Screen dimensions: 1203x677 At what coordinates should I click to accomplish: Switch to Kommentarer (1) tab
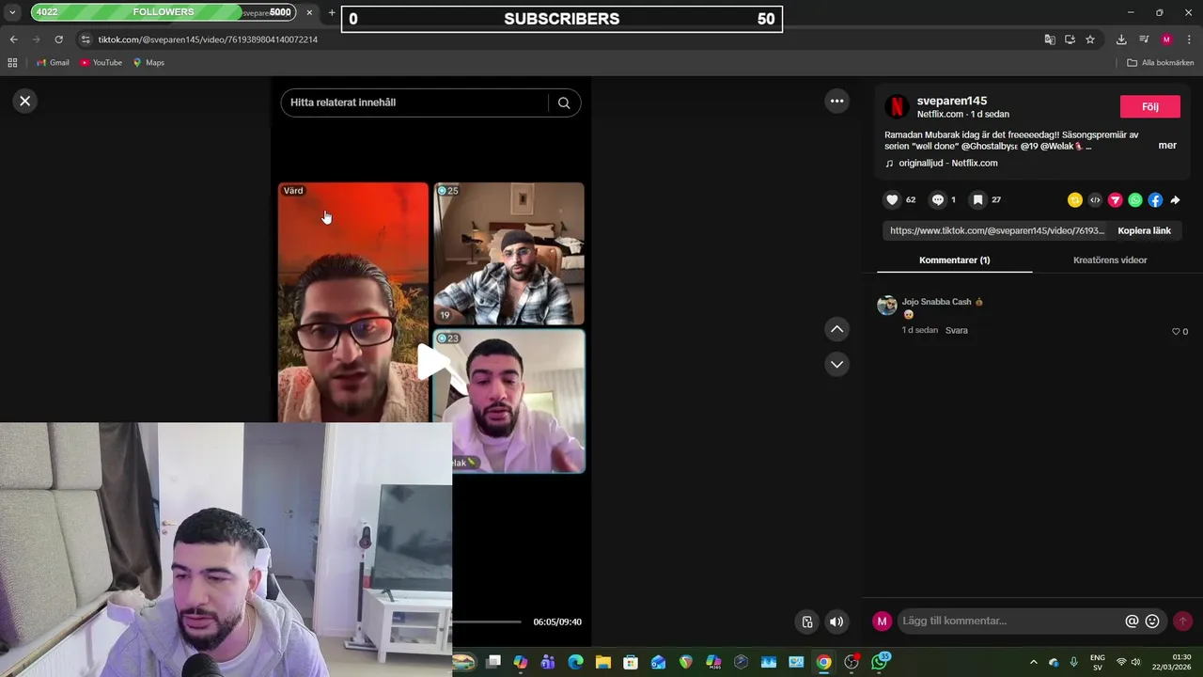[x=954, y=260]
